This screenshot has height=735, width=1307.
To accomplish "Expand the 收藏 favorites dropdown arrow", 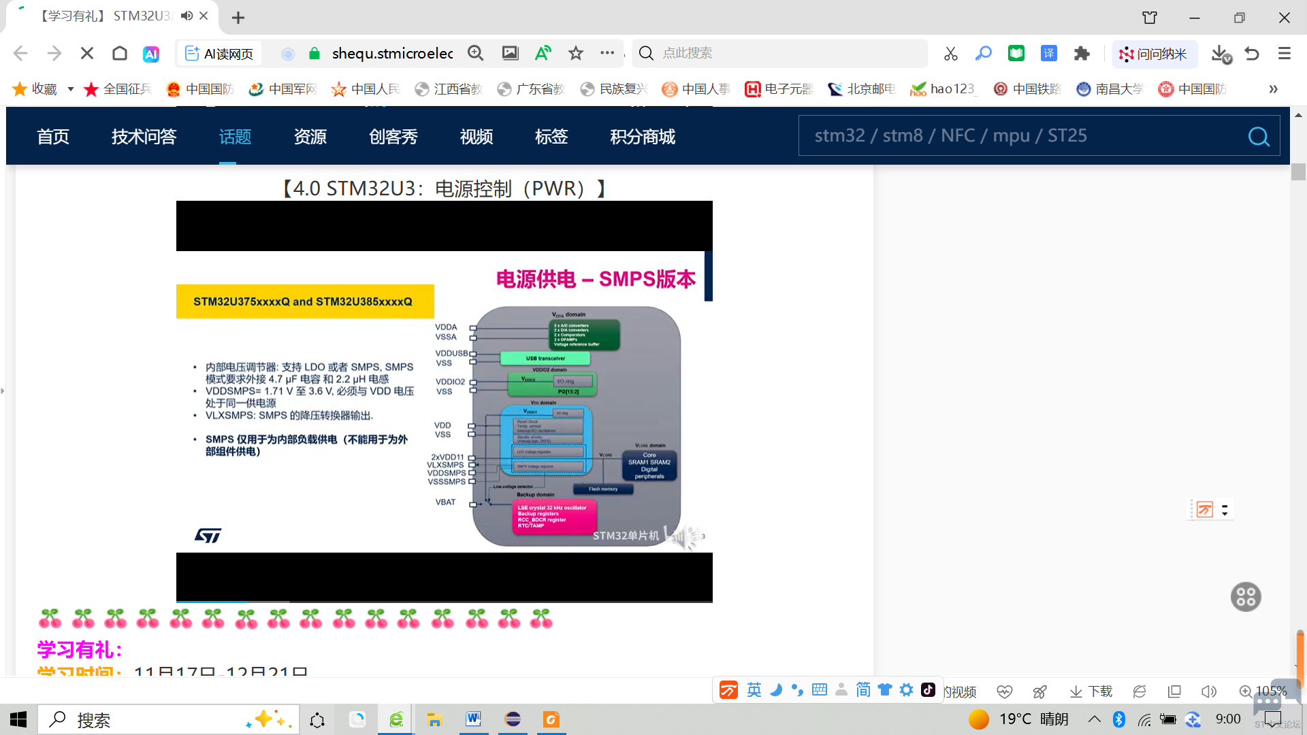I will [70, 89].
